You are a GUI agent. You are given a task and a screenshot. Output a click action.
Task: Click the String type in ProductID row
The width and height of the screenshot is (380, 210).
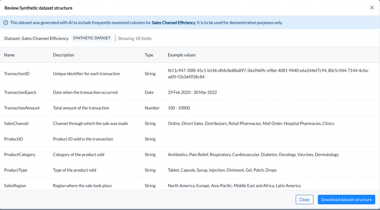150,139
